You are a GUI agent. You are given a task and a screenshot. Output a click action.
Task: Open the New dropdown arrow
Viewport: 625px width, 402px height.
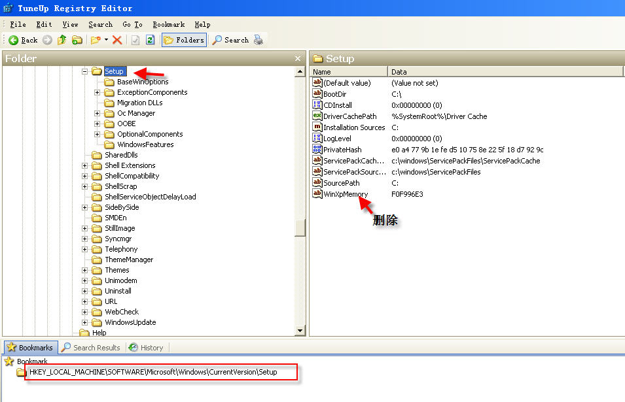(107, 40)
